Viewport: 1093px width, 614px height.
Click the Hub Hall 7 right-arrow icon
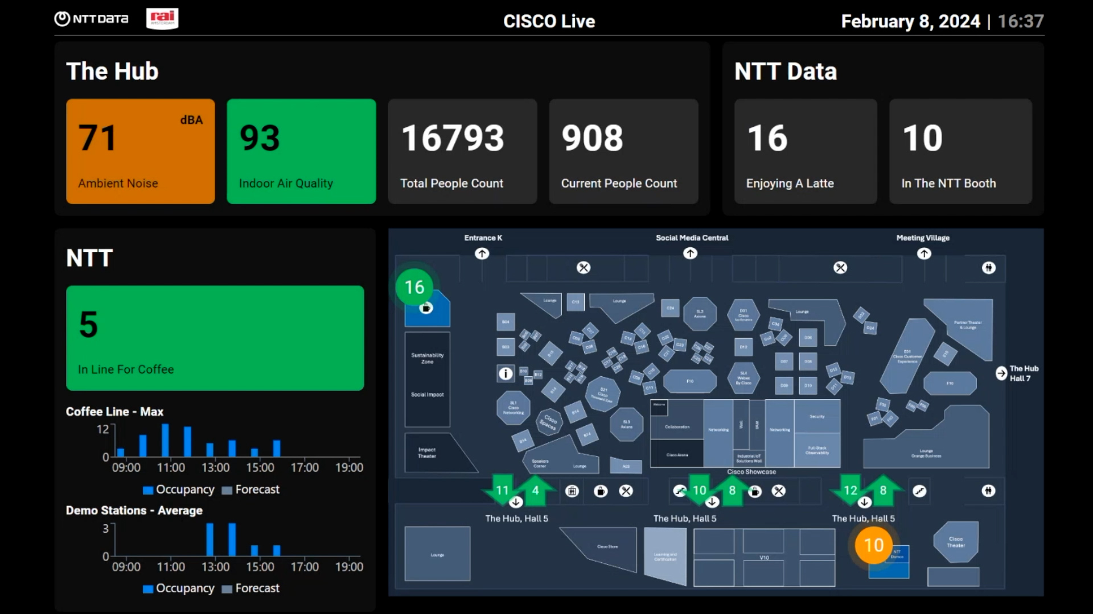point(1001,374)
